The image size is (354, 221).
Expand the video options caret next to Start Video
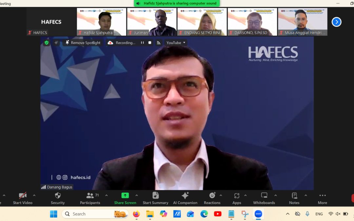(34, 195)
